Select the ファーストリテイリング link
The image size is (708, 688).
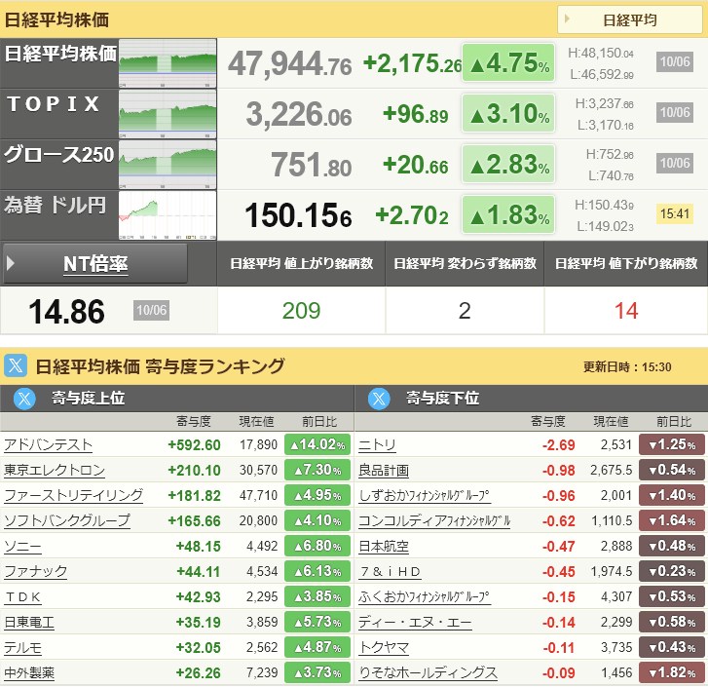point(74,495)
